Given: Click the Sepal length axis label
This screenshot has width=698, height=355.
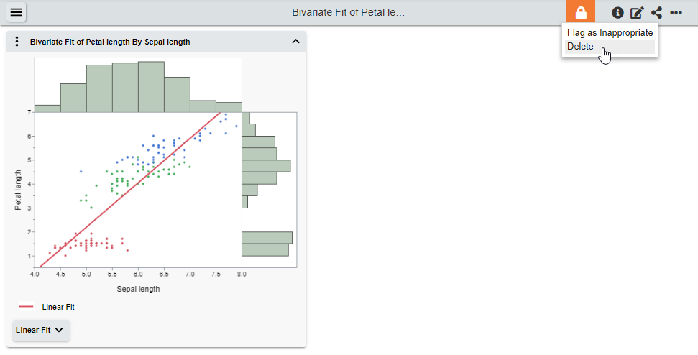Looking at the screenshot, I should point(138,289).
